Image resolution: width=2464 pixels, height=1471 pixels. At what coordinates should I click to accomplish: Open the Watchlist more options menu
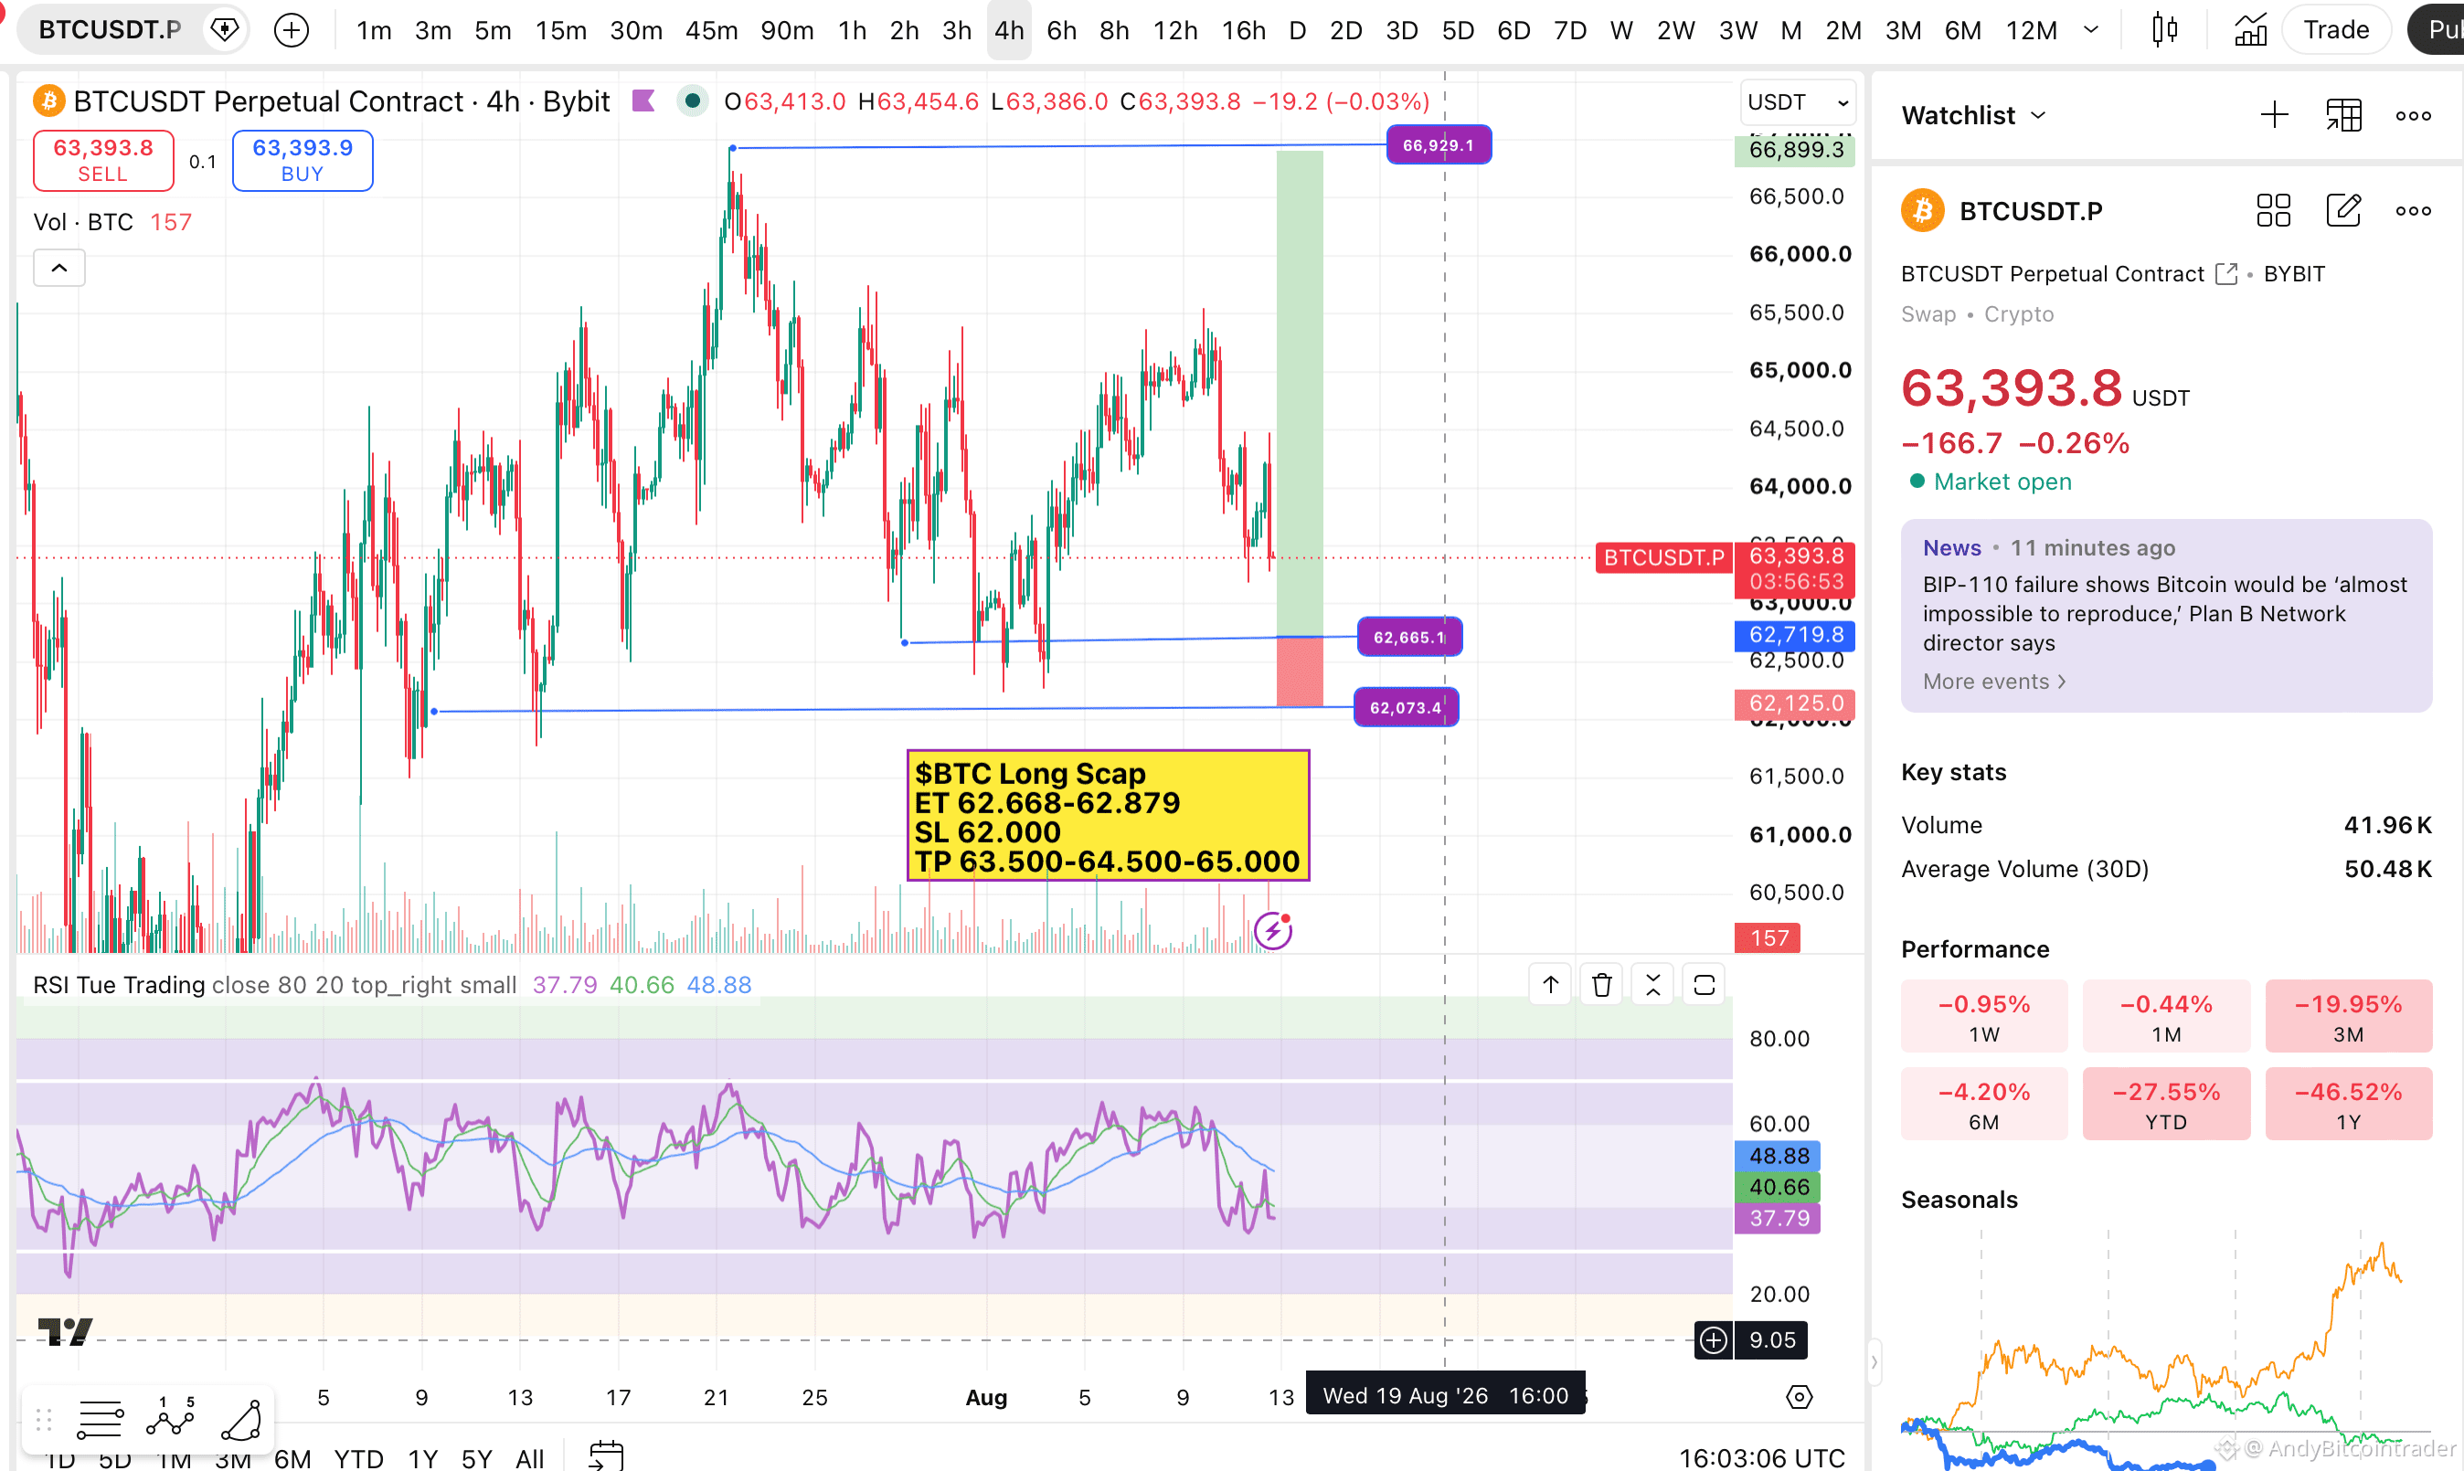[2413, 115]
